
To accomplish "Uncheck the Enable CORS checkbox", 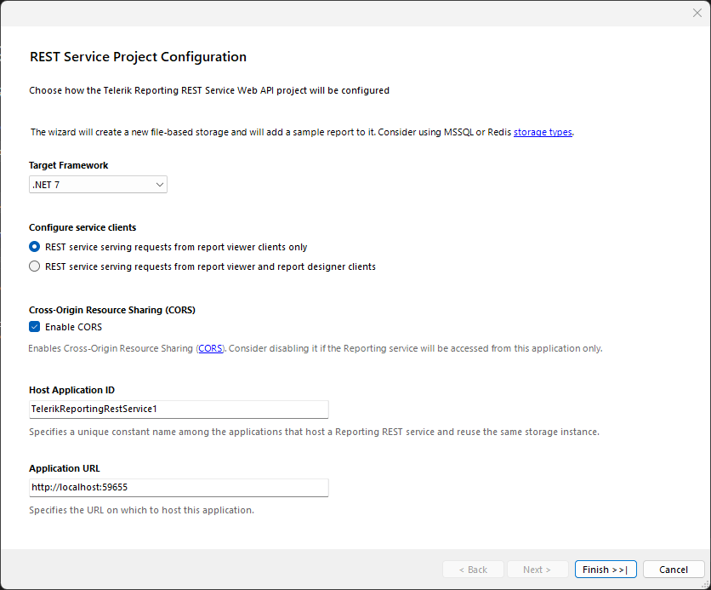I will [x=35, y=327].
